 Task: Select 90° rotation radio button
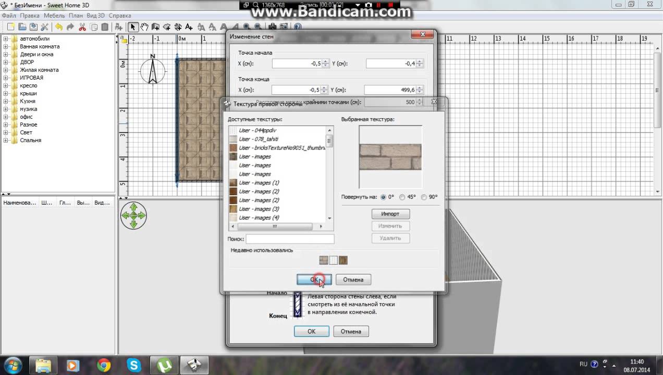point(424,197)
